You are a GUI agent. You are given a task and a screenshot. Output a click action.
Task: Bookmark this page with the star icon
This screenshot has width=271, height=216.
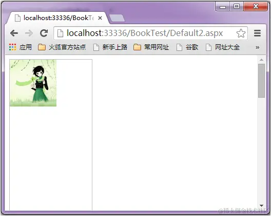tap(241, 33)
